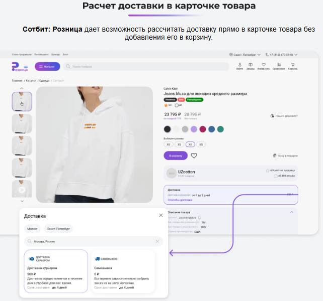The image size is (323, 301).
Task: Select the first highlighted product thumbnail
Action: pyautogui.click(x=22, y=101)
